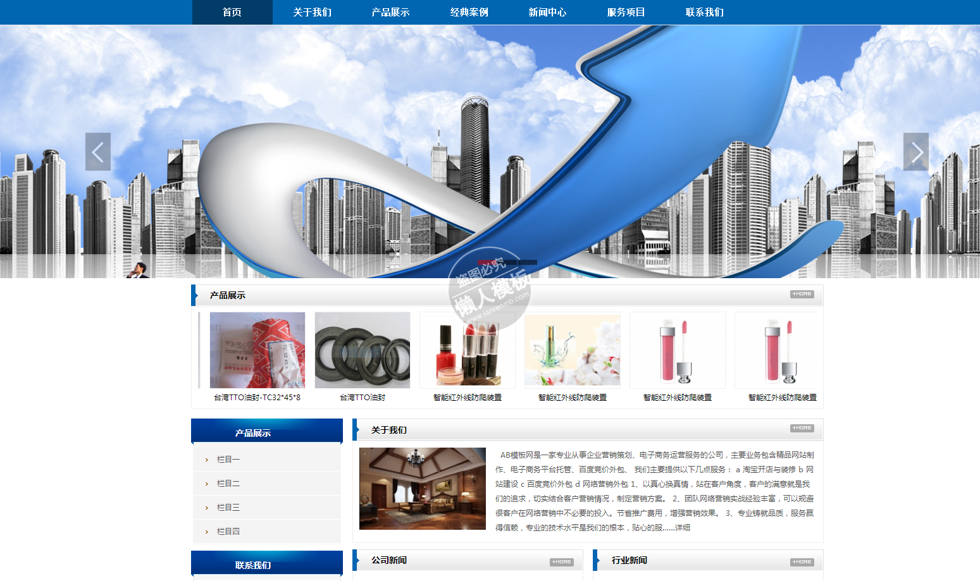Open the black oil seal rings product image
This screenshot has width=980, height=581.
coord(363,350)
